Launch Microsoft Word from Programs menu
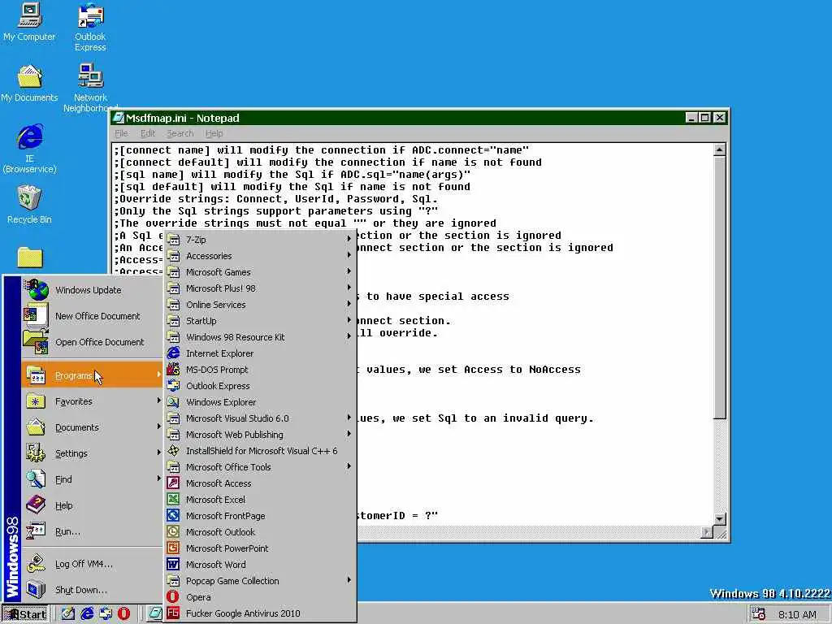832x624 pixels. coord(260,565)
